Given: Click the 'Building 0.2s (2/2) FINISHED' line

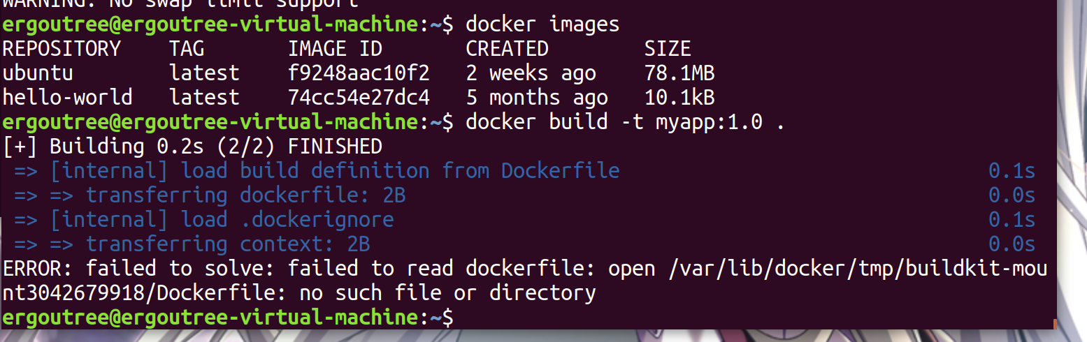Looking at the screenshot, I should pos(192,147).
